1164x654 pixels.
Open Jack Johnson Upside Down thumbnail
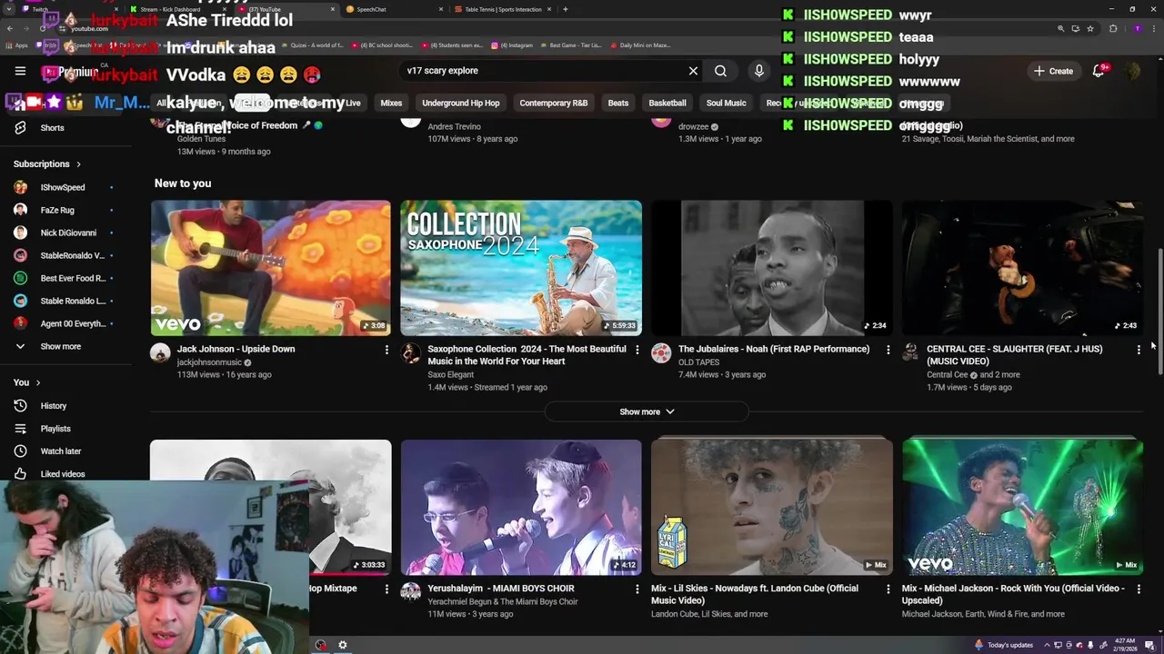pos(270,268)
